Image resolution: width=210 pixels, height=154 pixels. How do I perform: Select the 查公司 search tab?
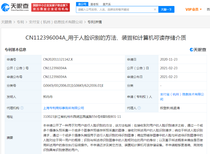(82, 4)
